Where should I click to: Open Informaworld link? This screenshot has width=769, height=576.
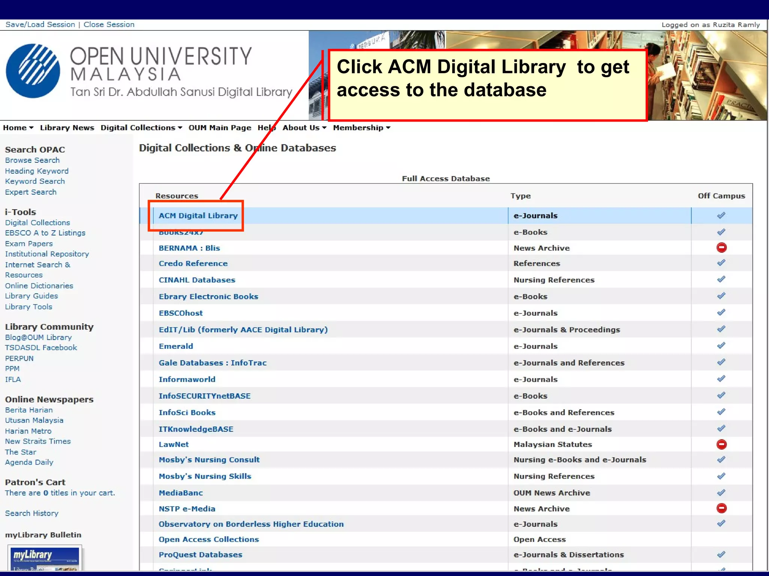(187, 379)
